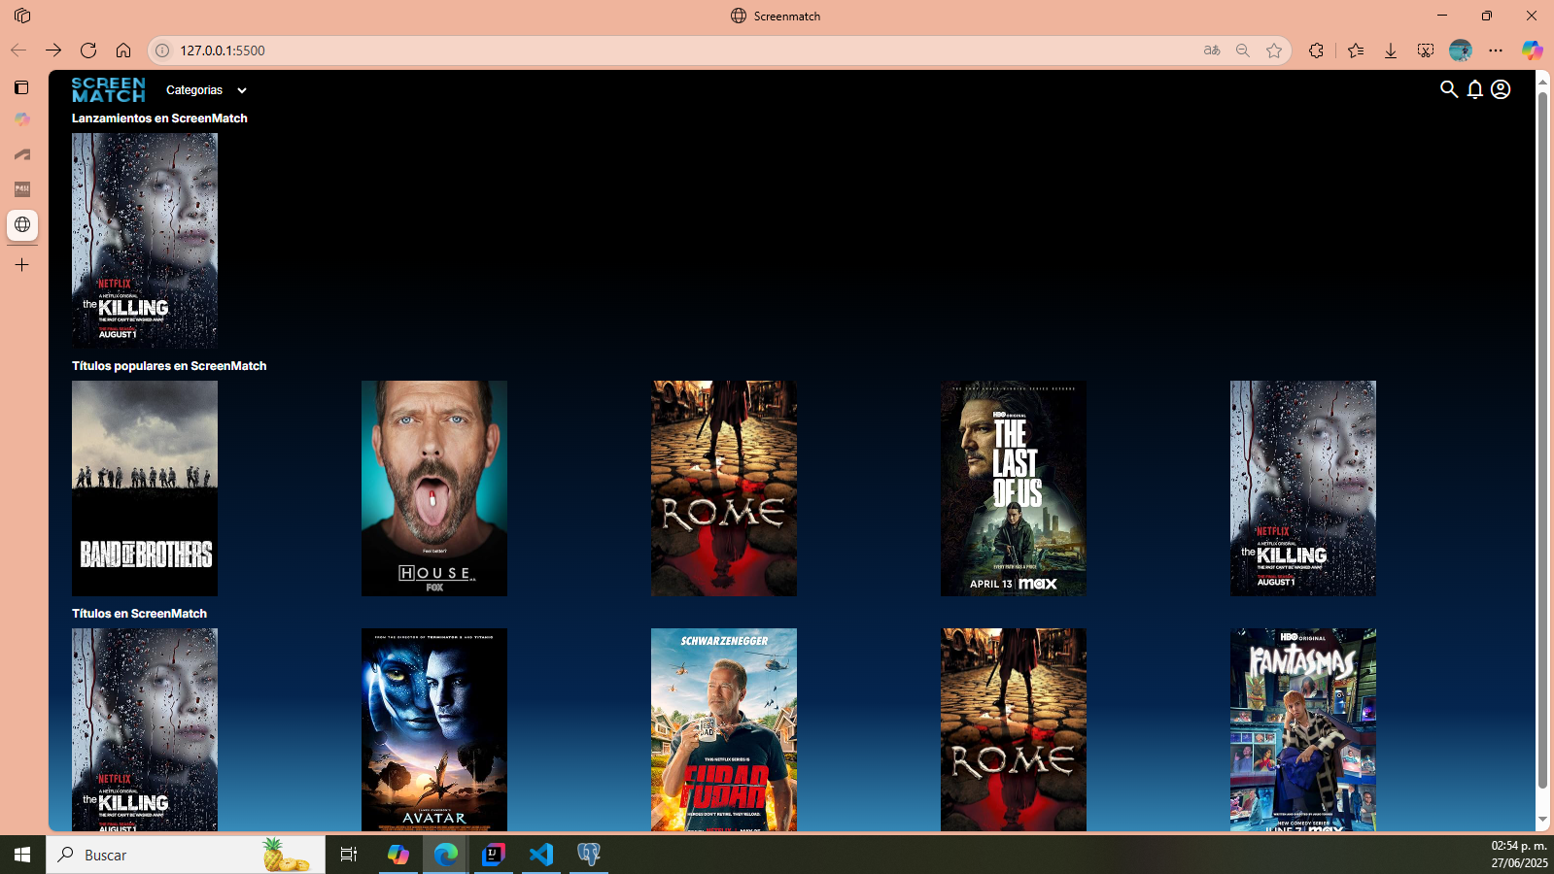Click the 'Títulos populares en ScreenMatch' heading
The width and height of the screenshot is (1554, 874).
point(169,366)
